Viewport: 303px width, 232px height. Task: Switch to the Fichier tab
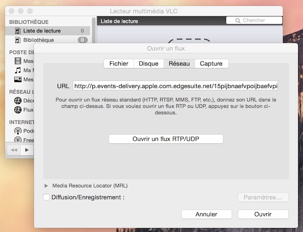pos(119,64)
